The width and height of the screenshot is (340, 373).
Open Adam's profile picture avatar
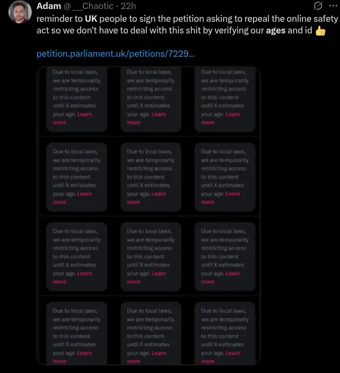pyautogui.click(x=20, y=12)
